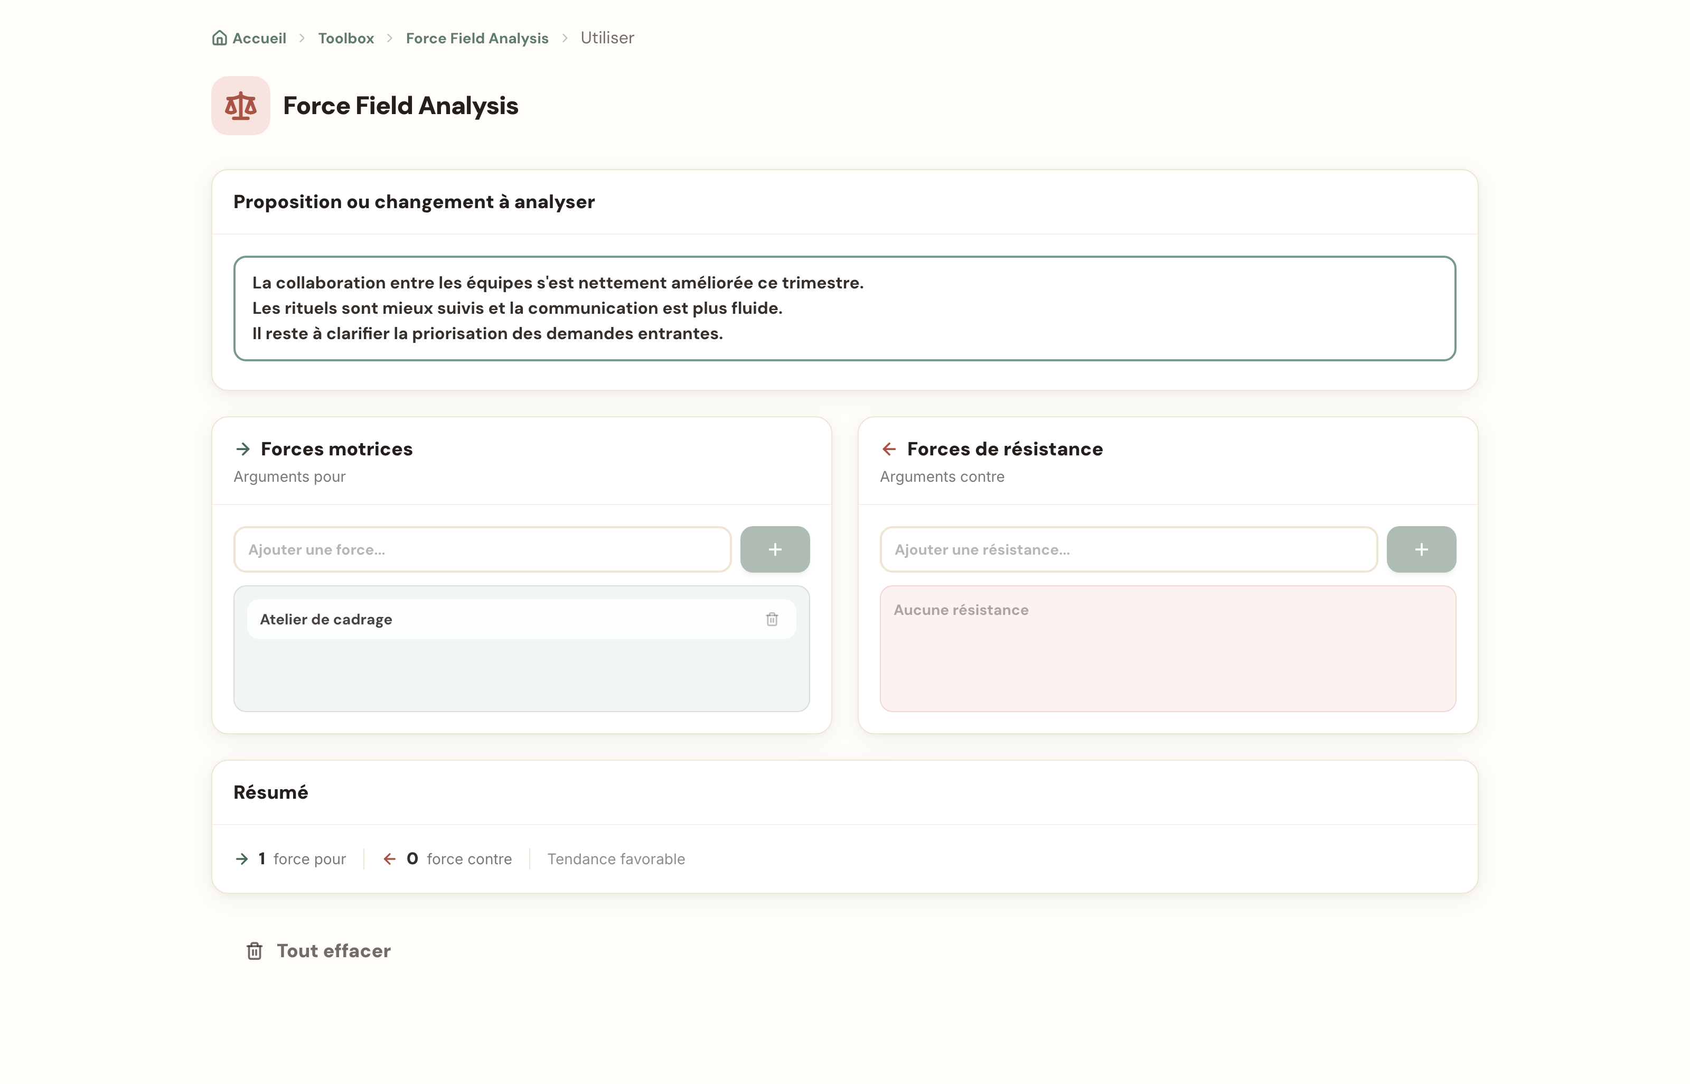Click the chevron after Toolbox breadcrumb
Image resolution: width=1690 pixels, height=1084 pixels.
click(390, 38)
